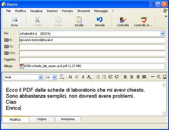Maximize the Nuovo window

[x=158, y=4]
